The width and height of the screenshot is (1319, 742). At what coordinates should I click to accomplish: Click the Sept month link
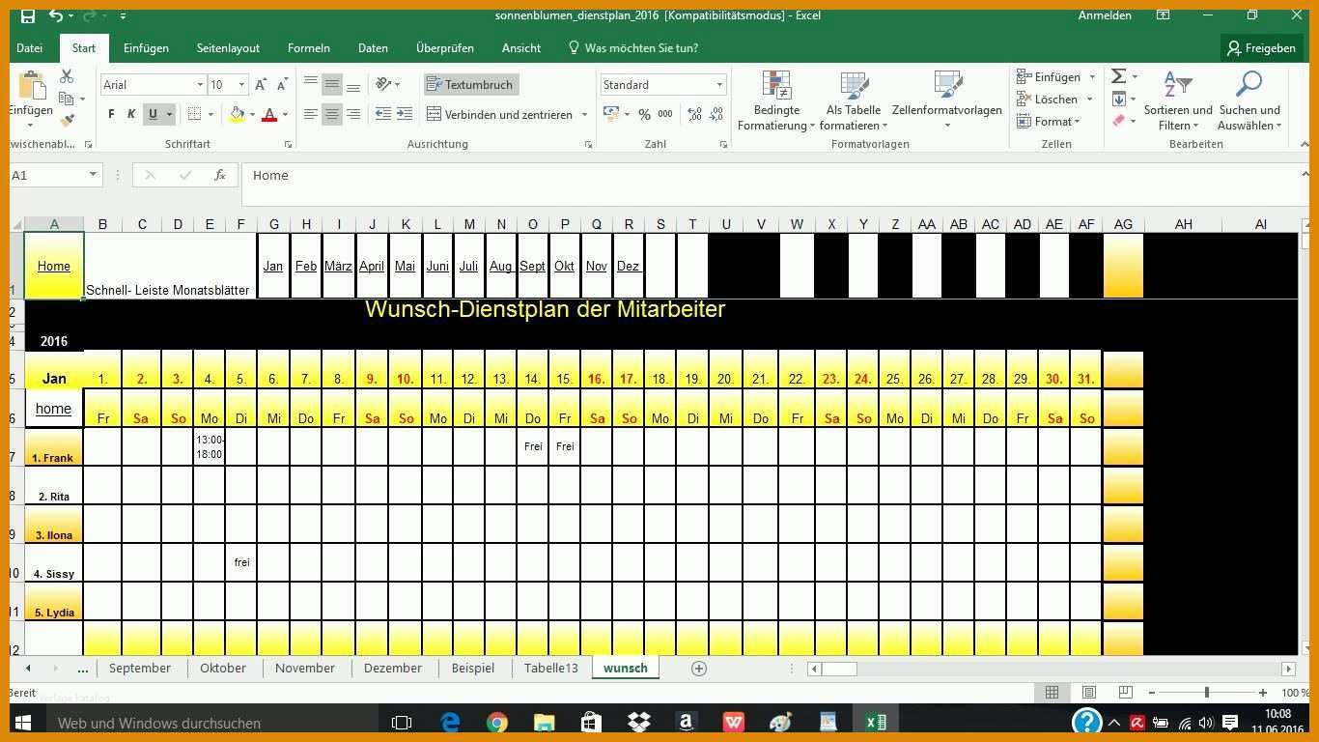(x=532, y=267)
